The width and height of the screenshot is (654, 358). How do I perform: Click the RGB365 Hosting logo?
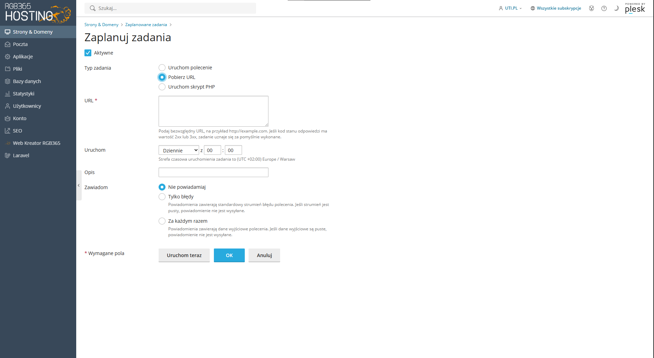point(38,13)
